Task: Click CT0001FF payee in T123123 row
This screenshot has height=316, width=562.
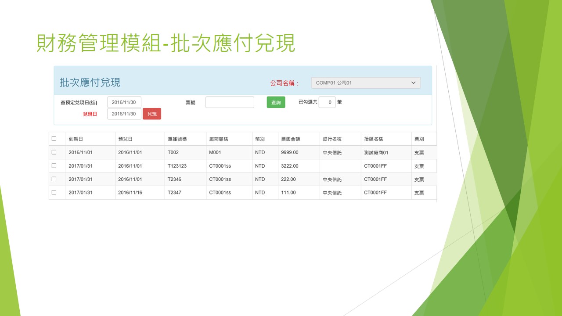Action: click(x=375, y=166)
